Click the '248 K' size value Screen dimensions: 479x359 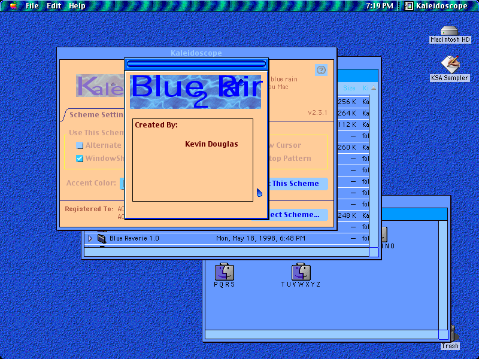(x=347, y=215)
